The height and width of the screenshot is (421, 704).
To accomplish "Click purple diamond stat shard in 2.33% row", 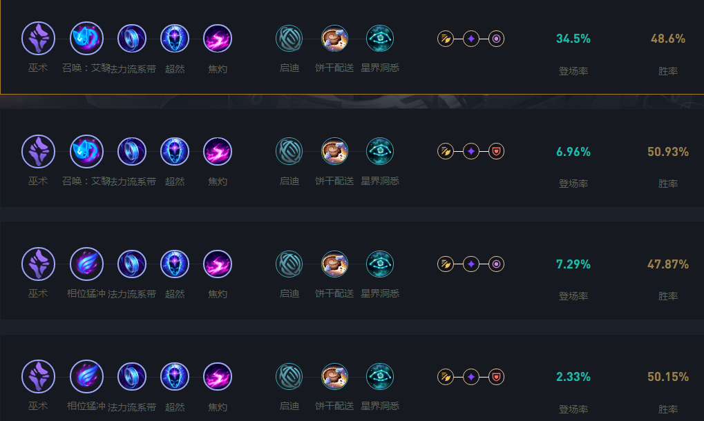I will 471,377.
